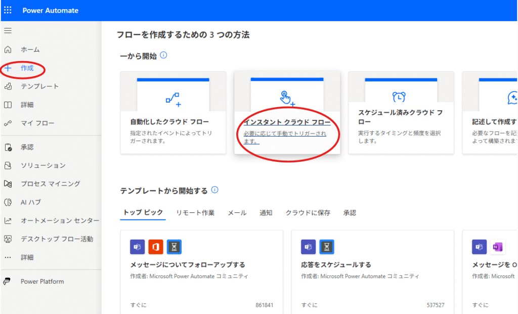Click the 記述して作成 card title
The width and height of the screenshot is (518, 314).
[495, 122]
